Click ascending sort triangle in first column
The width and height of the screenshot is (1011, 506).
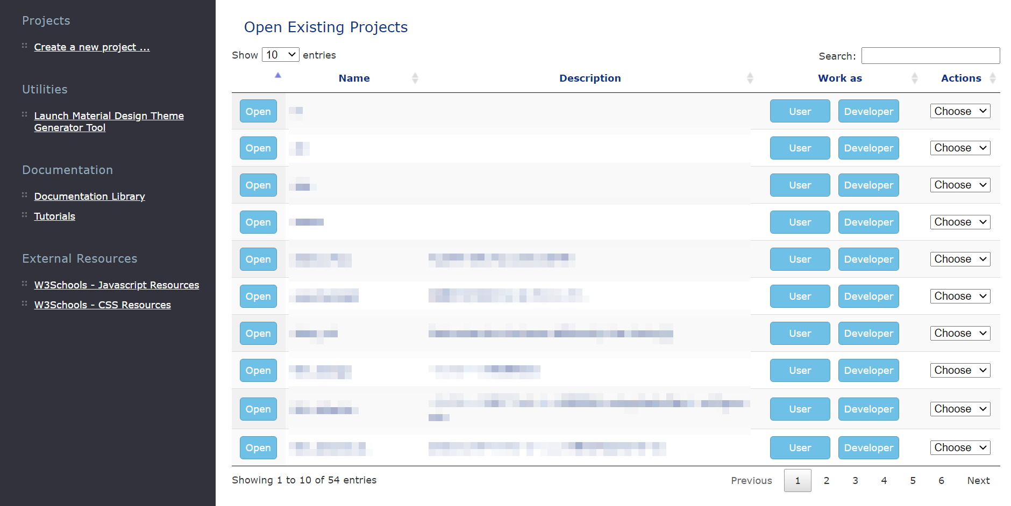click(x=278, y=75)
